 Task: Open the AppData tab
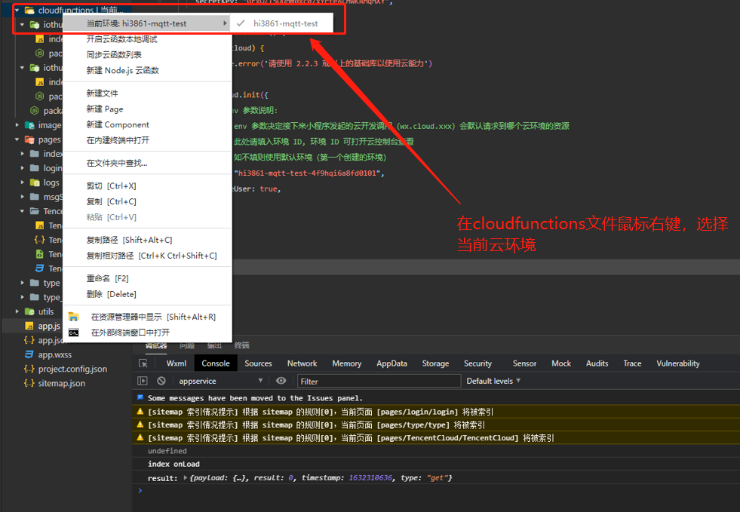[x=391, y=363]
